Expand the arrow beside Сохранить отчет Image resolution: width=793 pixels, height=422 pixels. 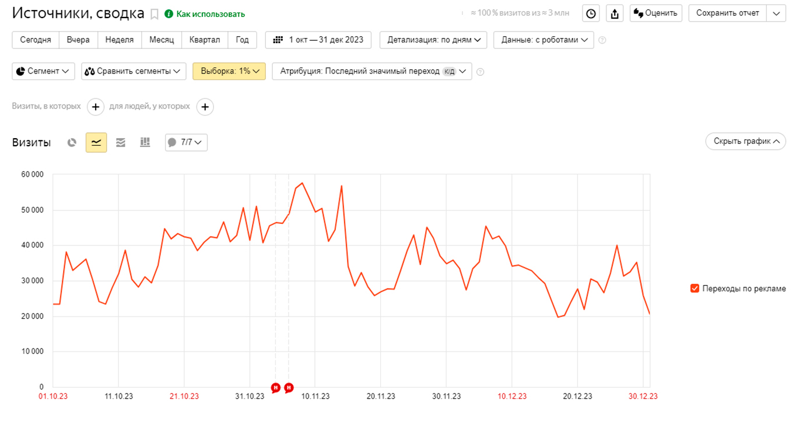click(x=776, y=13)
